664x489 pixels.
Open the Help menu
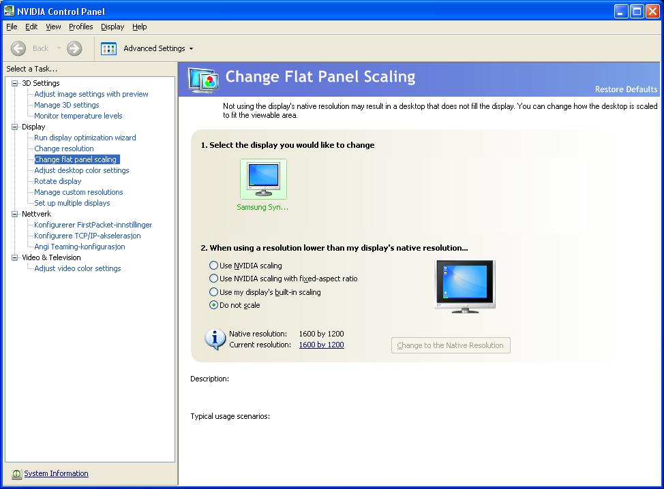point(139,27)
